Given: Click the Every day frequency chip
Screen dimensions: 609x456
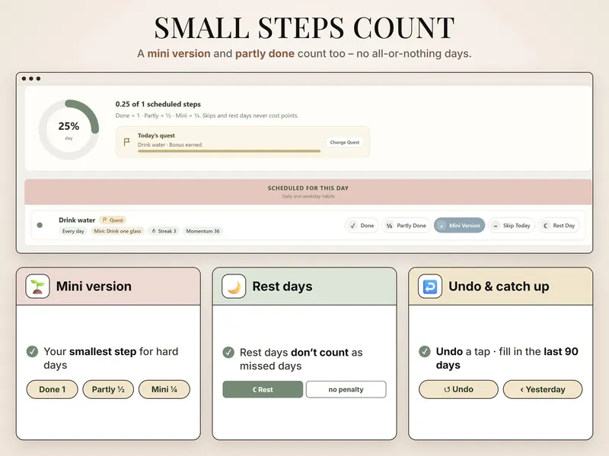Looking at the screenshot, I should click(x=73, y=231).
